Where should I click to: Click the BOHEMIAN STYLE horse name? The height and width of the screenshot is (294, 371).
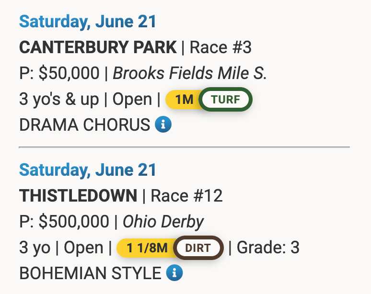click(x=90, y=273)
